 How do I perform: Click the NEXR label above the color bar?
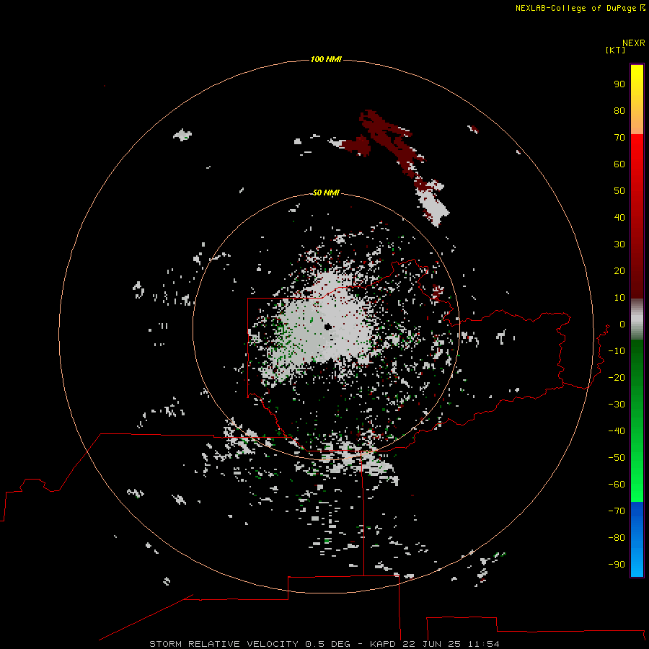[634, 43]
